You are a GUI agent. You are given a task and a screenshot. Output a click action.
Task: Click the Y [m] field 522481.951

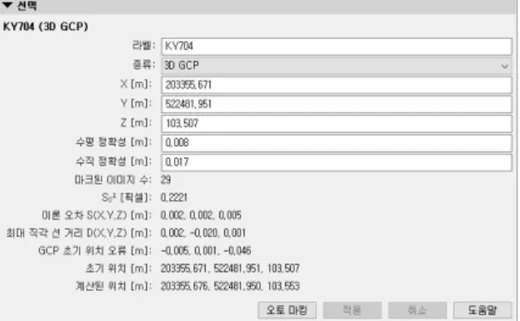coord(336,104)
